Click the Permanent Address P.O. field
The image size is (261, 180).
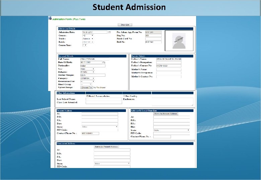click(112, 154)
